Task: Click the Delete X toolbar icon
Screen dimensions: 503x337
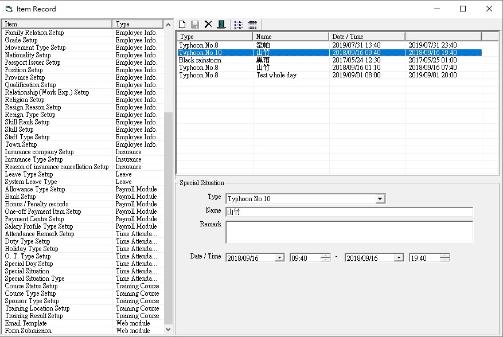Action: (x=208, y=25)
